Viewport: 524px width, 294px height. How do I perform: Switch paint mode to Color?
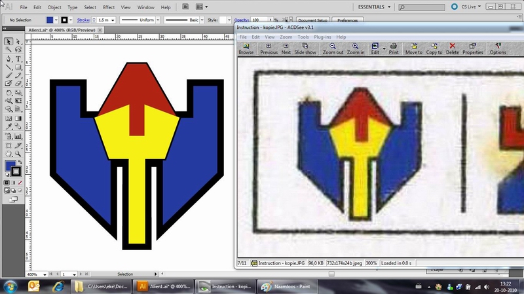7,183
